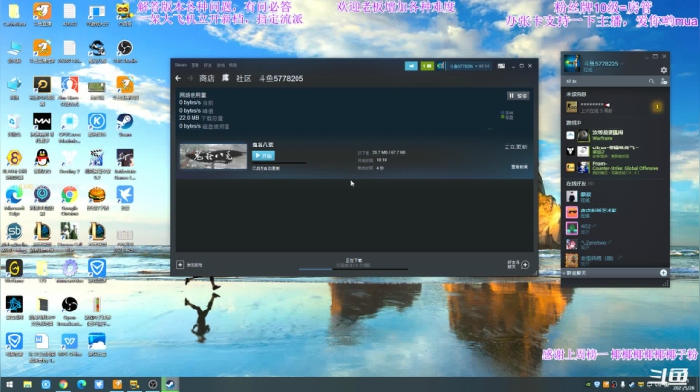Open Chrome from the taskbar
The width and height of the screenshot is (700, 392).
[x=63, y=384]
